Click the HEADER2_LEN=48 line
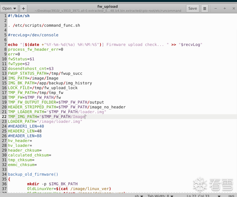 coord(25,131)
